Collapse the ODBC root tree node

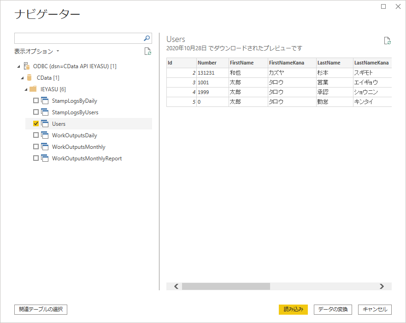pos(18,66)
